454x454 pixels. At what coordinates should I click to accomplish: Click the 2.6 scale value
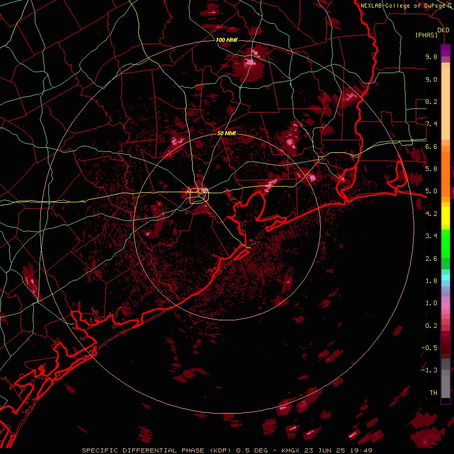[431, 259]
